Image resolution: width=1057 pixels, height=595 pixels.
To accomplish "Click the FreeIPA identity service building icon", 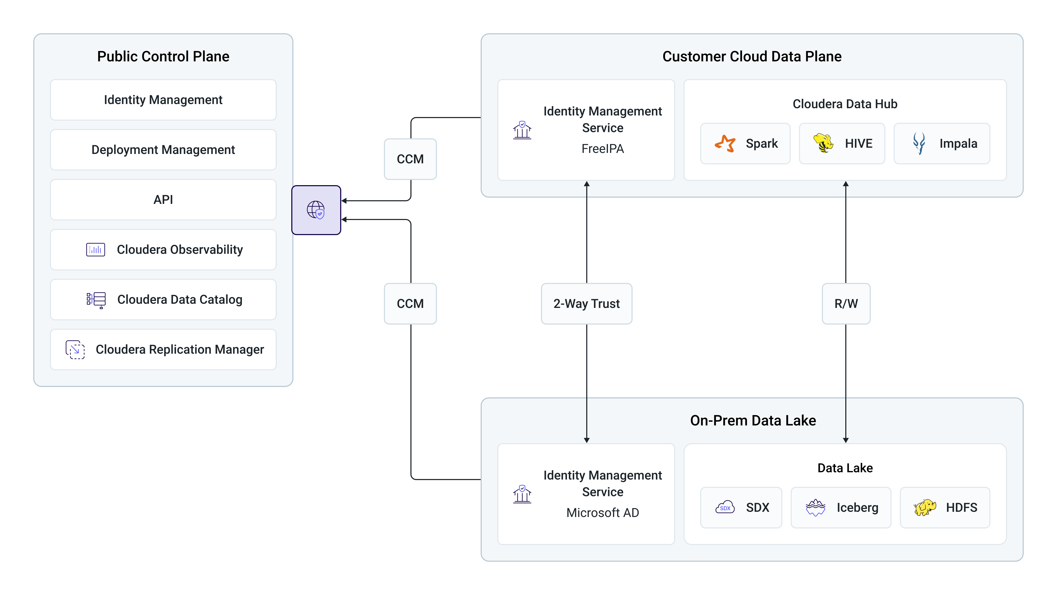I will tap(522, 130).
